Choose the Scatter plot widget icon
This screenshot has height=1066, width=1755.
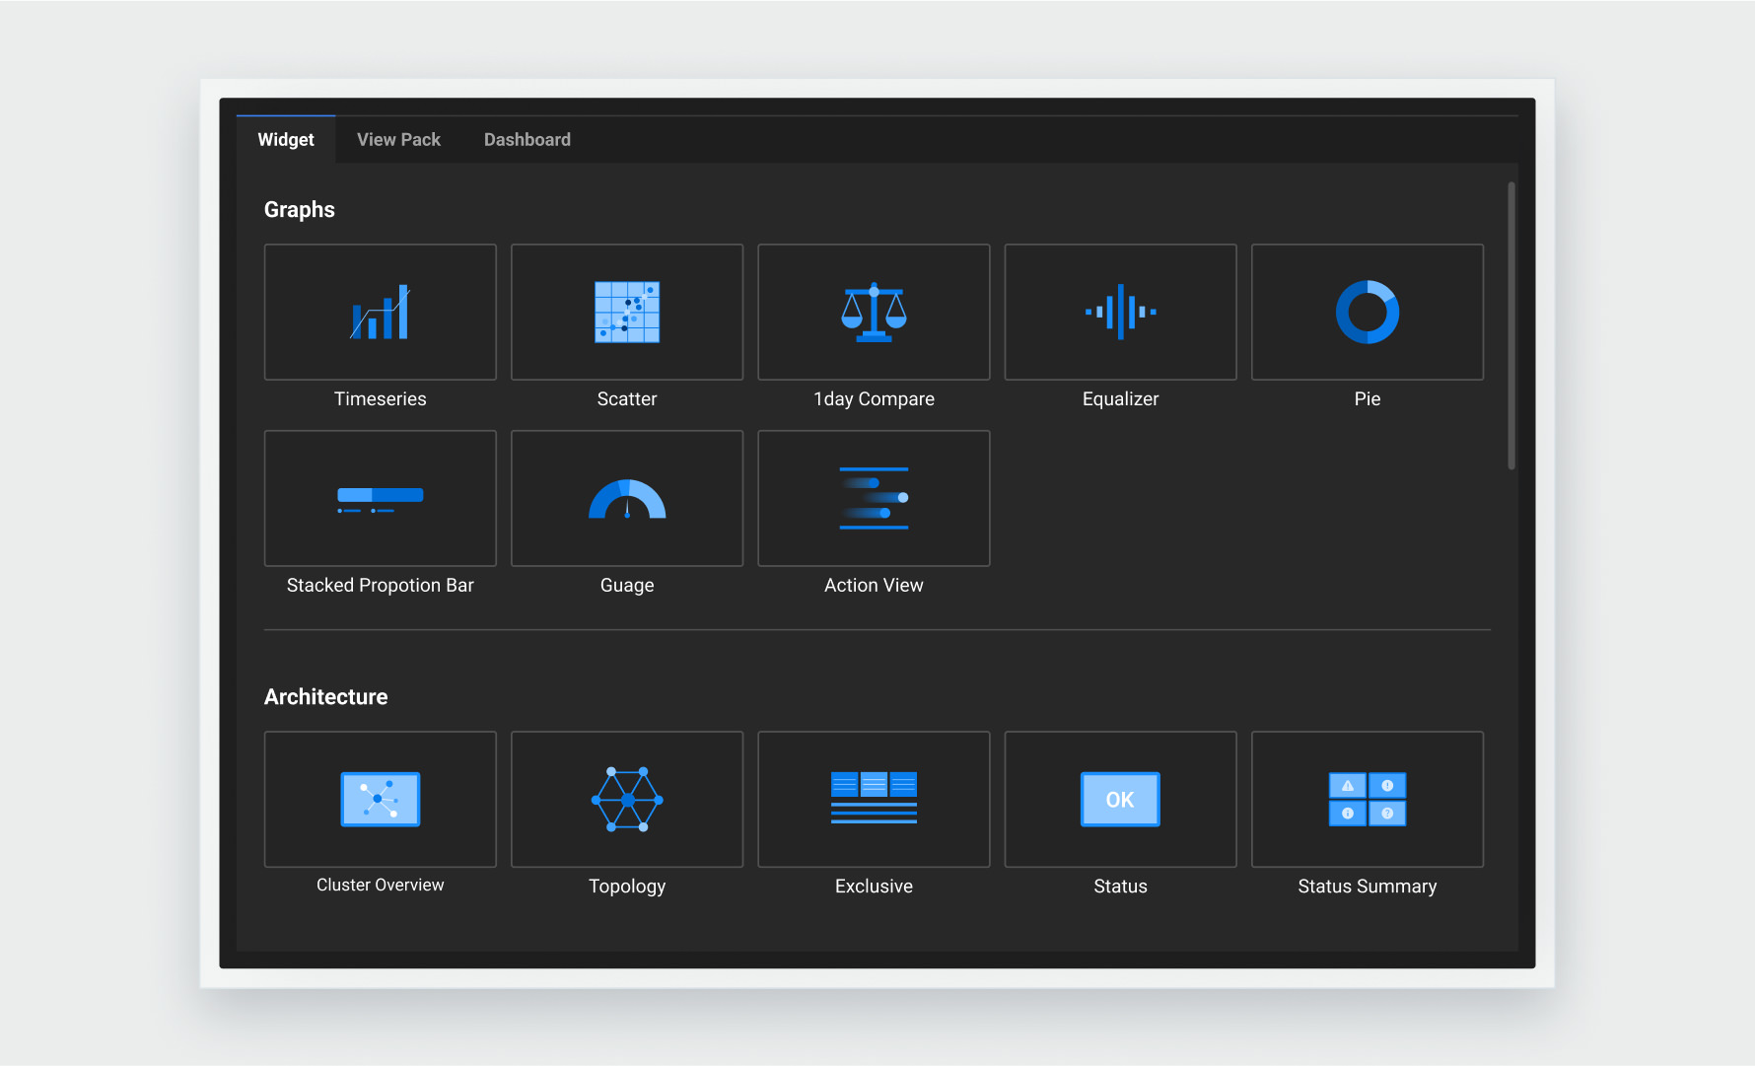[x=627, y=313]
